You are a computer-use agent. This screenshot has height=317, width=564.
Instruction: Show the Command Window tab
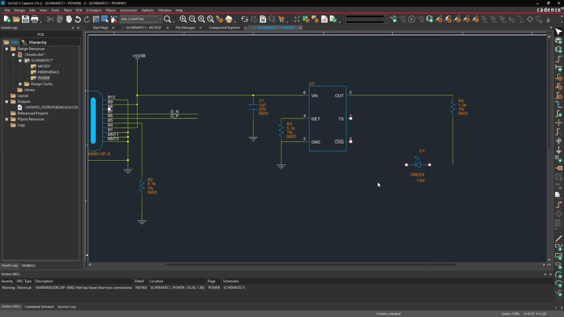coord(39,307)
